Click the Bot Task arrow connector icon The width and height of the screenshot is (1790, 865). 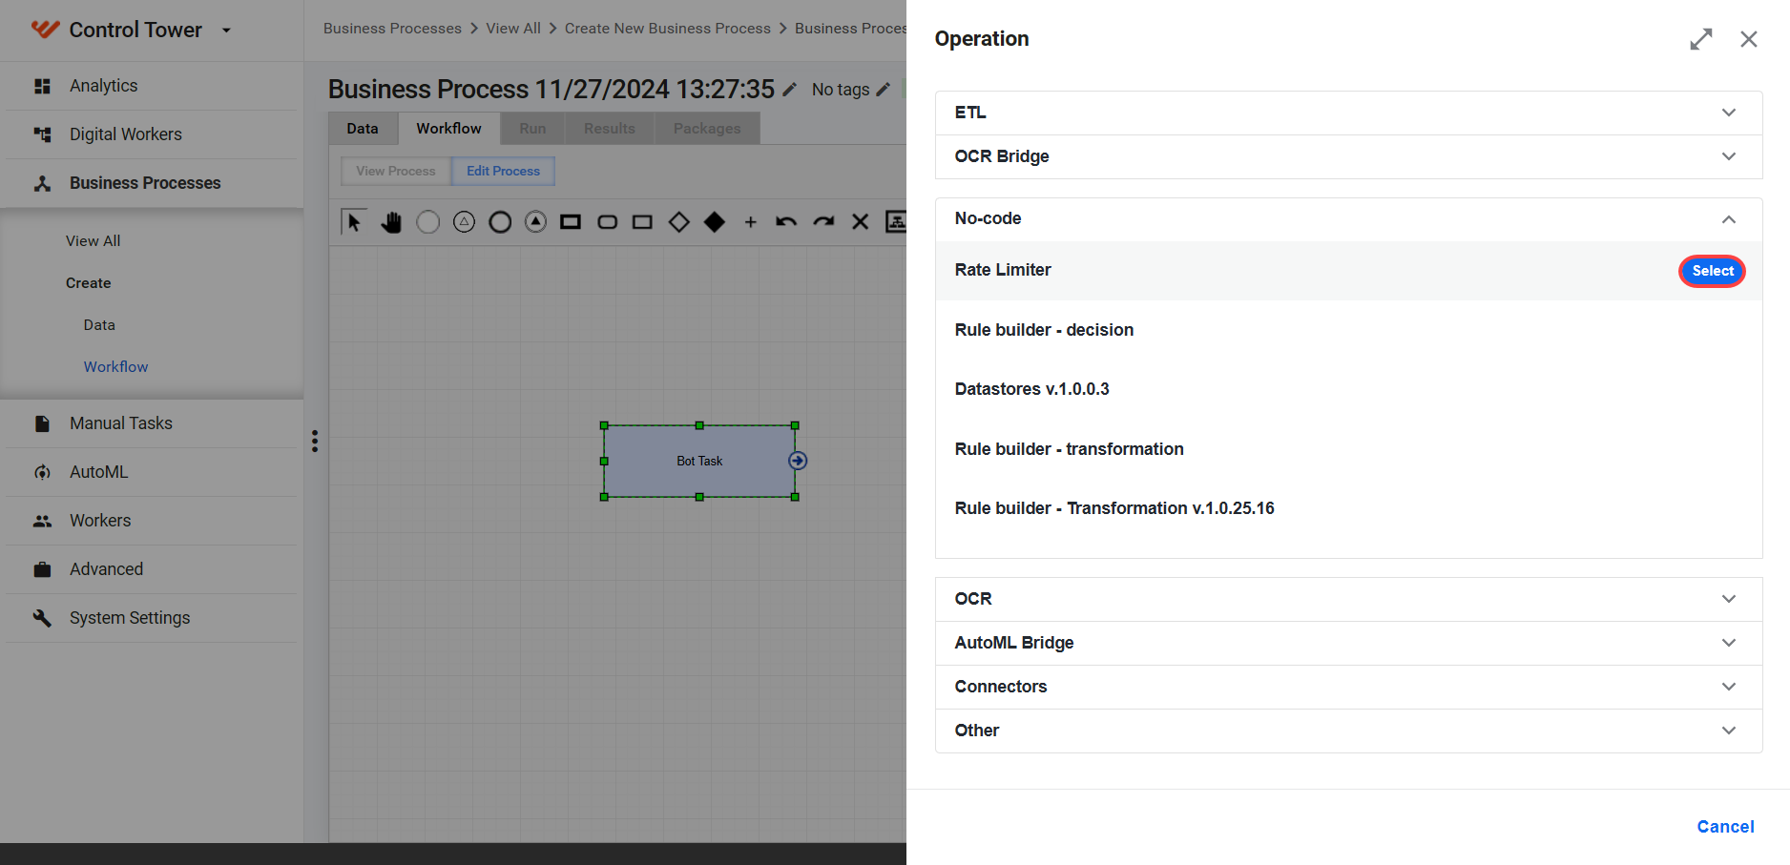tap(798, 461)
